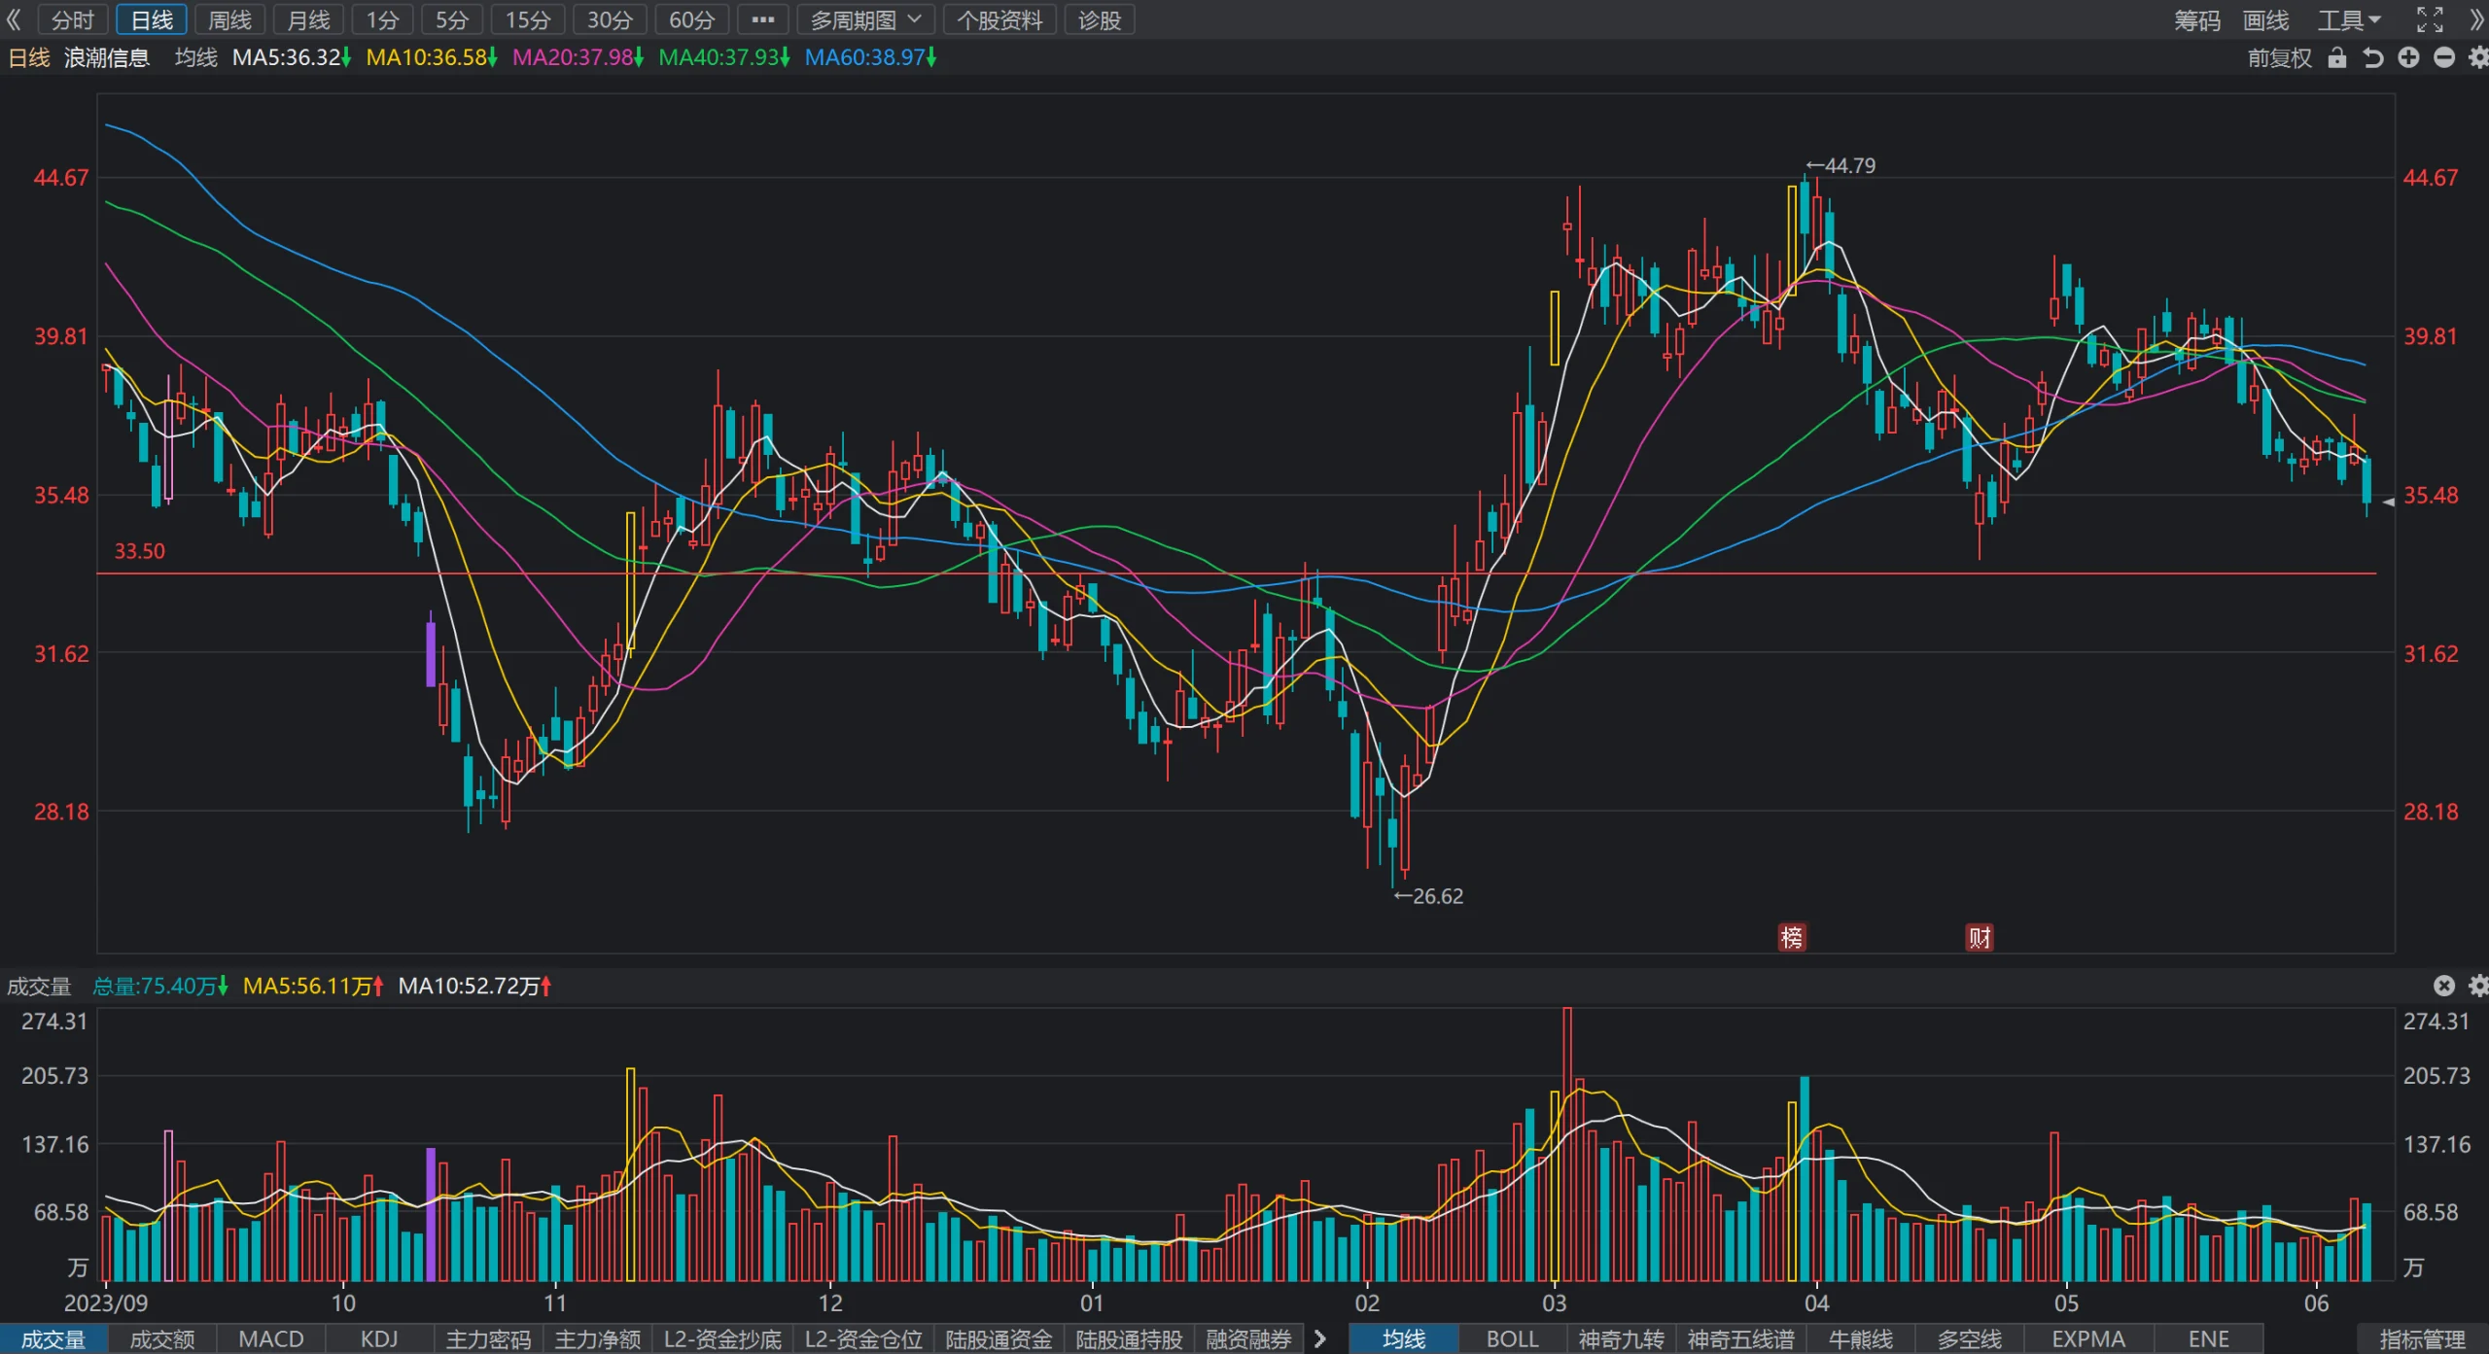Switch to 分时 intraday view

pos(73,19)
